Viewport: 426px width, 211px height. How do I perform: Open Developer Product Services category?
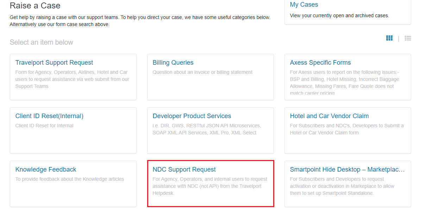tap(192, 116)
